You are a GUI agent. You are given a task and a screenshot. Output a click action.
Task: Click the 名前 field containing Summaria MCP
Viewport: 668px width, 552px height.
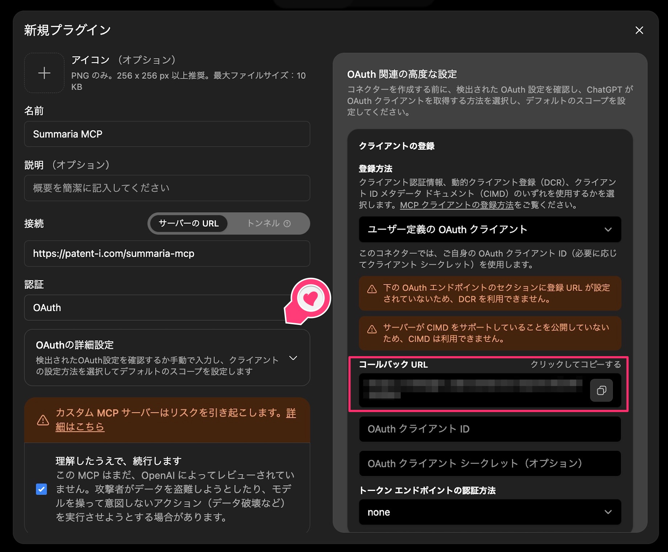click(x=167, y=134)
